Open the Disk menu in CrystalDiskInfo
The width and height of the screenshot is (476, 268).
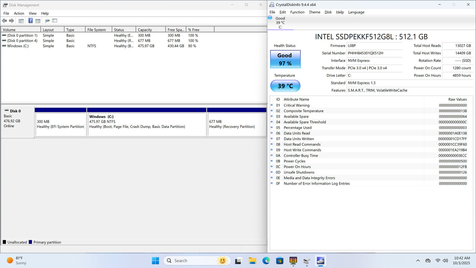tap(328, 12)
